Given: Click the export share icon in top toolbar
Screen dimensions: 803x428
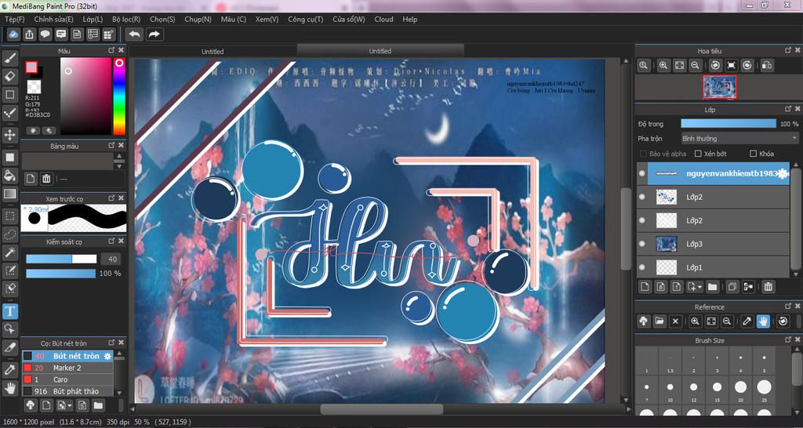Looking at the screenshot, I should [x=30, y=34].
